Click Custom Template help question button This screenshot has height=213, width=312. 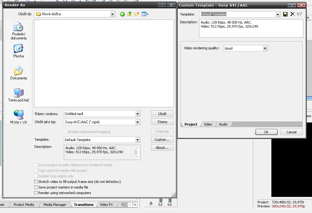pyautogui.click(x=292, y=5)
